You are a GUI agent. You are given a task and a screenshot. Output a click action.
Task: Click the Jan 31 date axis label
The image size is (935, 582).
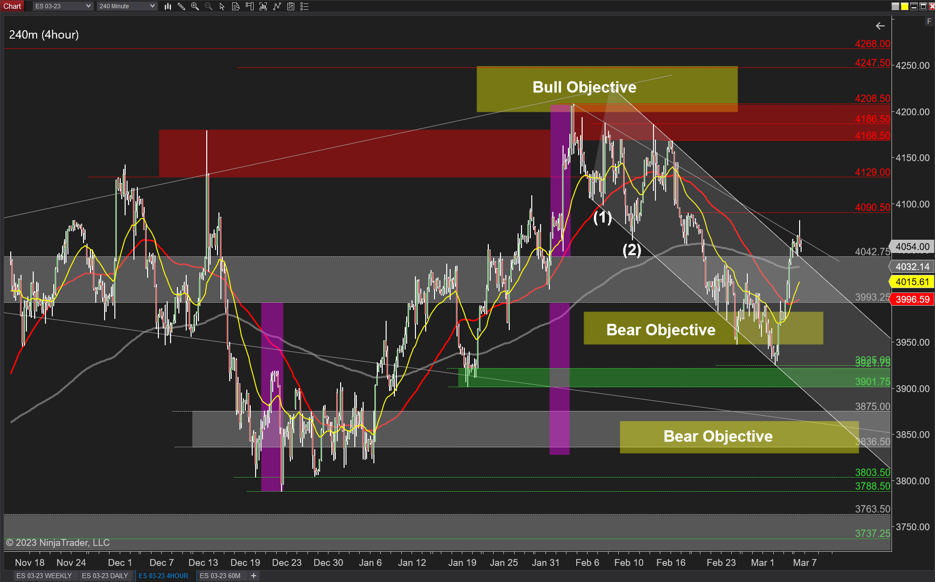tap(545, 562)
